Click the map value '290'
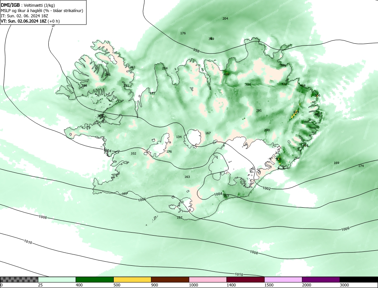Screen dimensions: 378x288 tap(267, 130)
